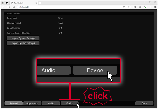Switch to the Appearance tab

point(32,103)
